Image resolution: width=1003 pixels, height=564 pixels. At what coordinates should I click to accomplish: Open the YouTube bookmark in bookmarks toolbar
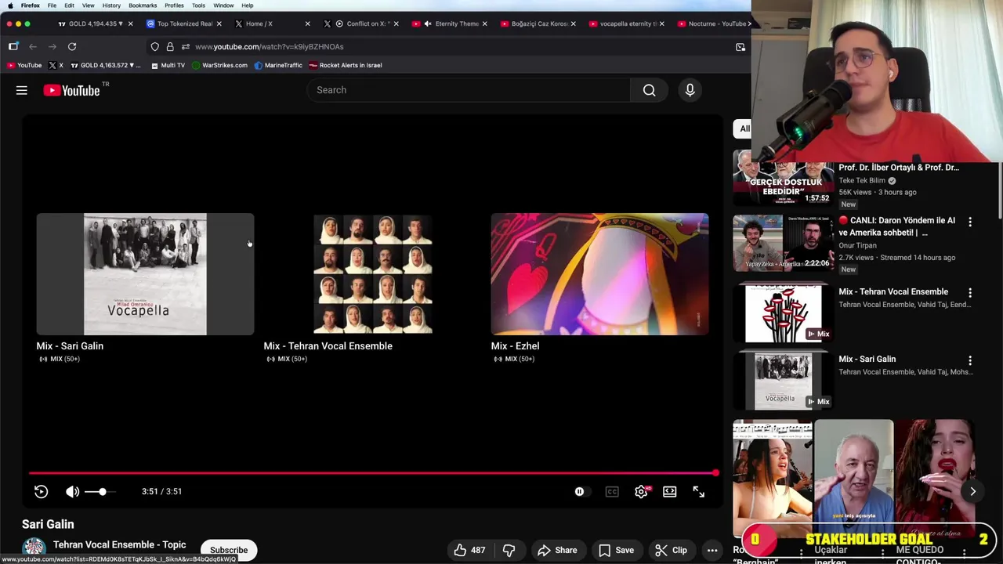coord(24,65)
